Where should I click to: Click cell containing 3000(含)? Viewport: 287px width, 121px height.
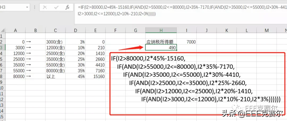click(56, 42)
